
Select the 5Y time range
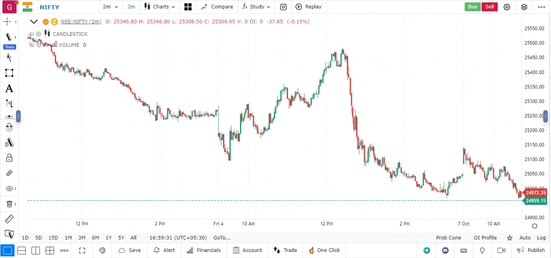click(121, 238)
